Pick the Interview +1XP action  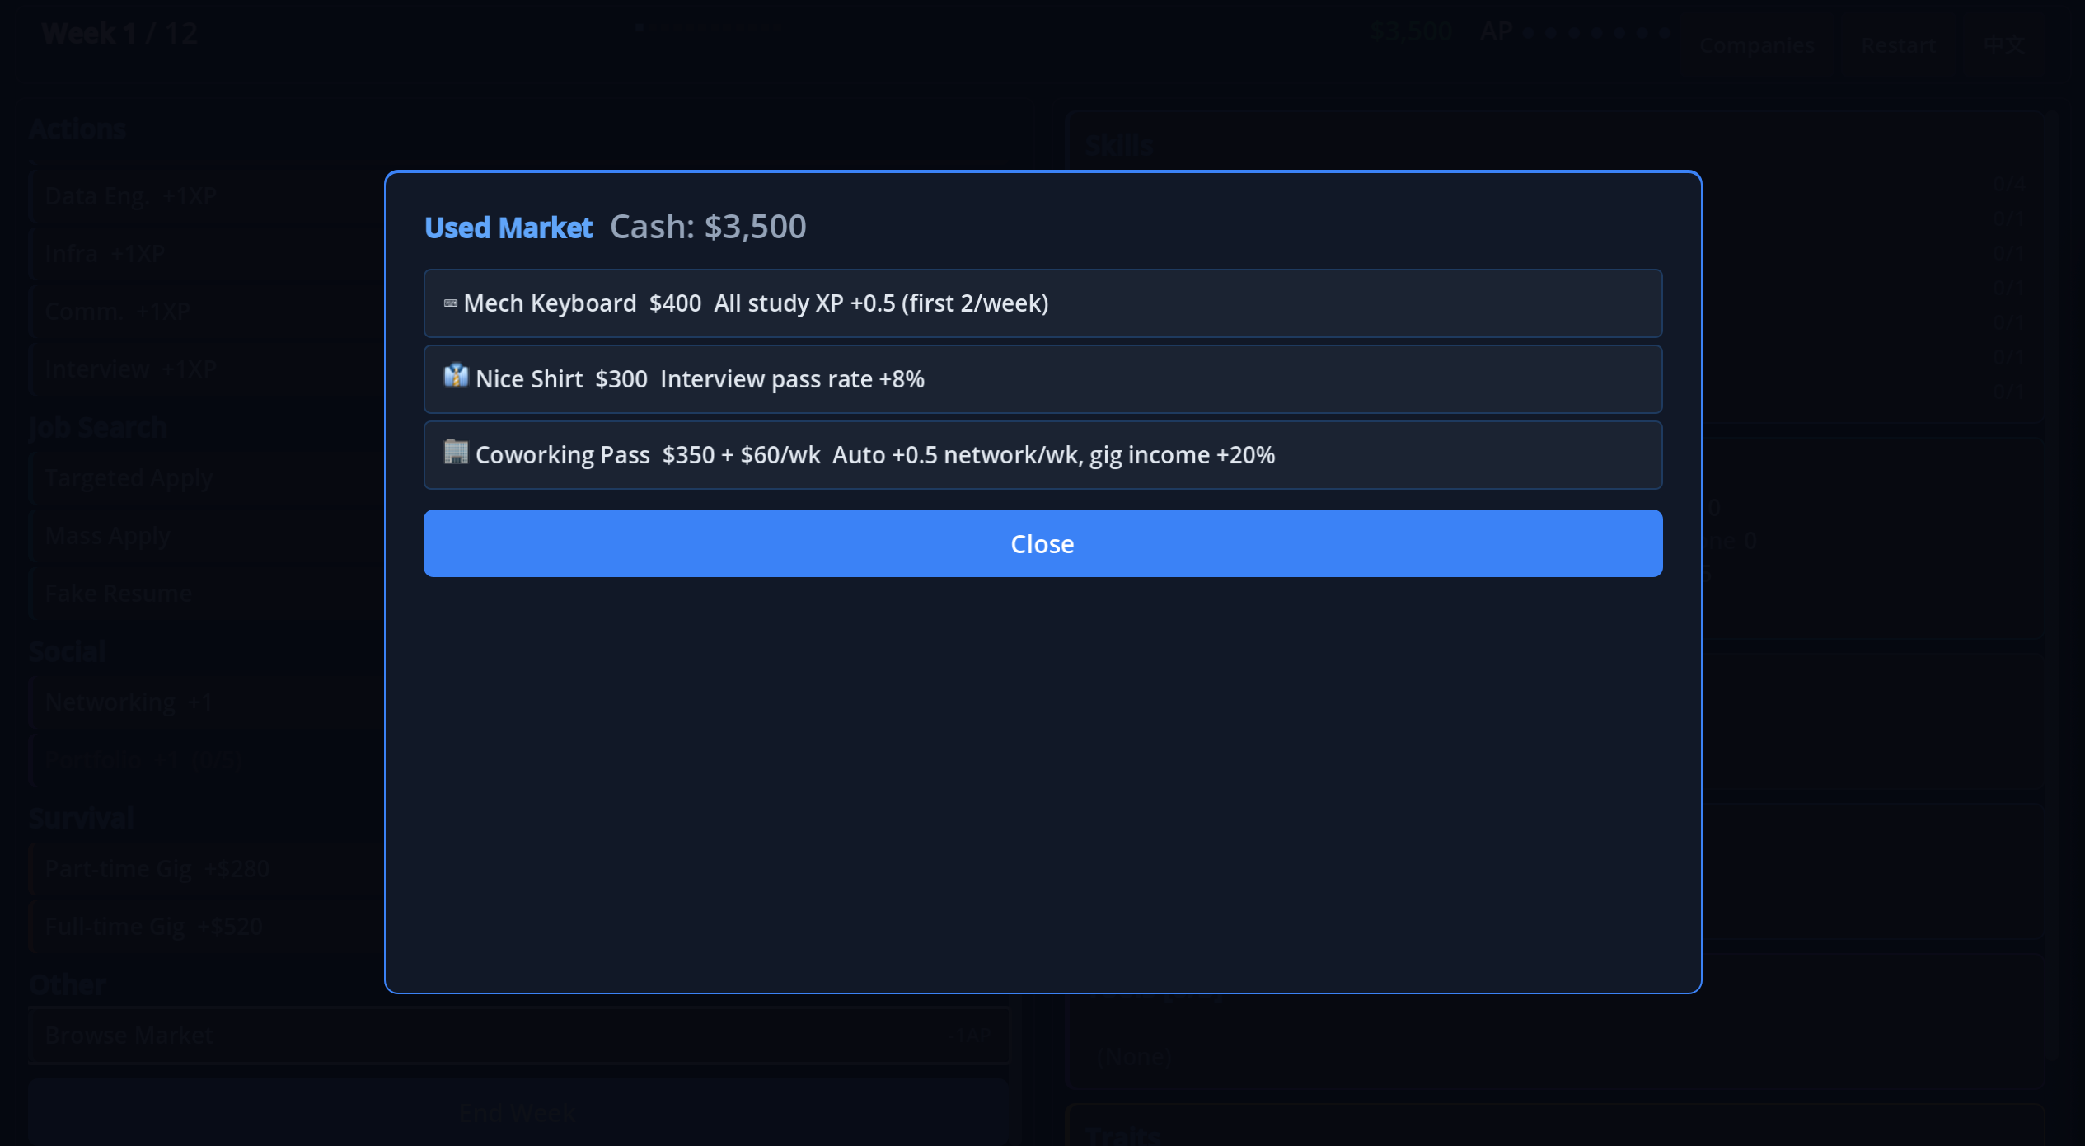coord(130,369)
